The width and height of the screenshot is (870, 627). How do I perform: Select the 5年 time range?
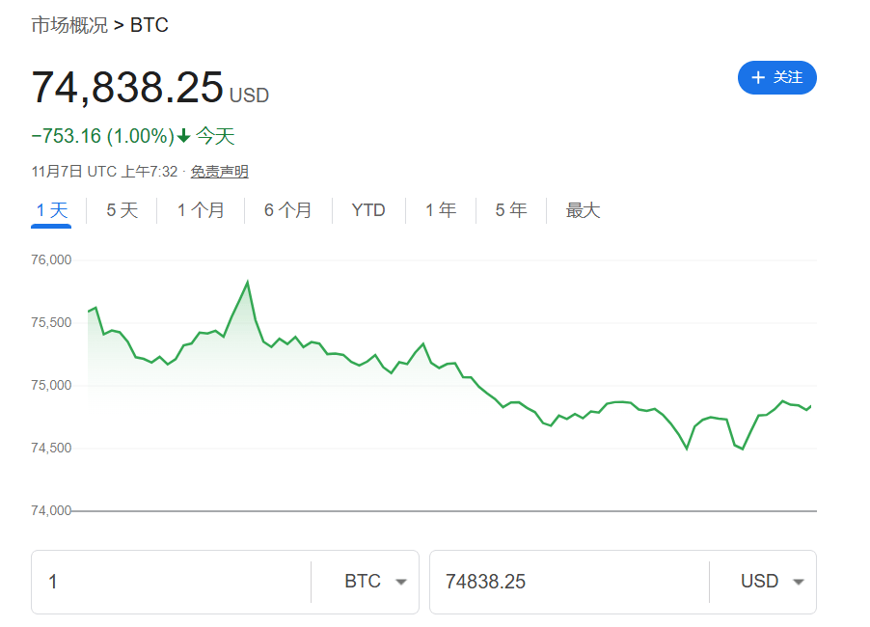pyautogui.click(x=510, y=209)
